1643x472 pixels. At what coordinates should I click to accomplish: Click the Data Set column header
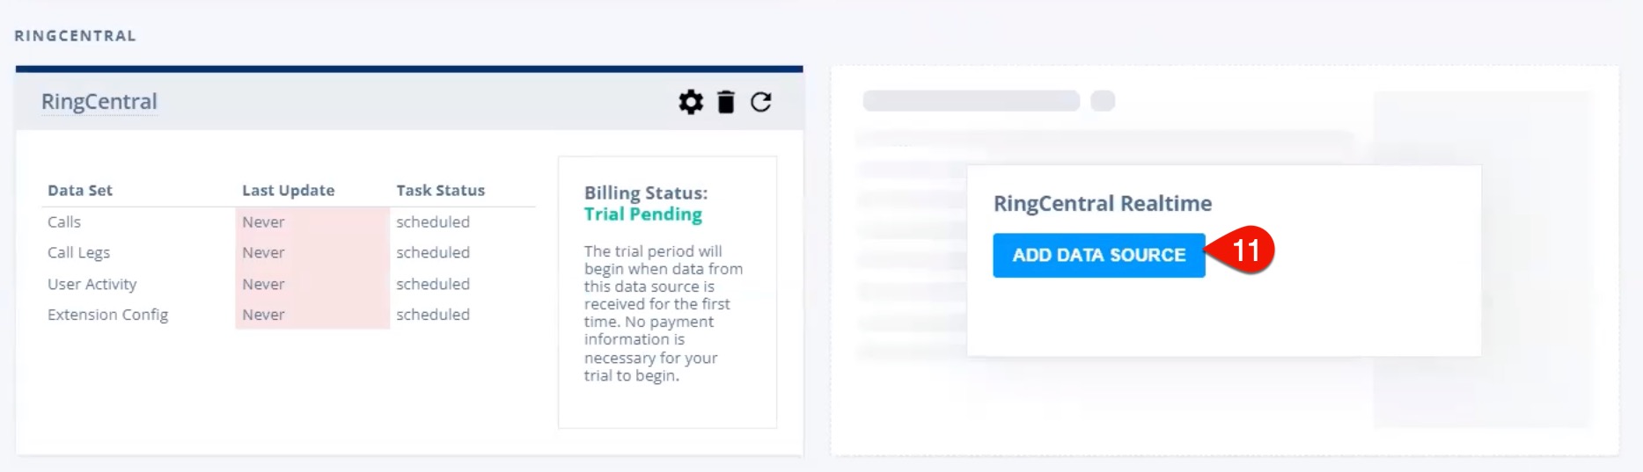coord(80,191)
